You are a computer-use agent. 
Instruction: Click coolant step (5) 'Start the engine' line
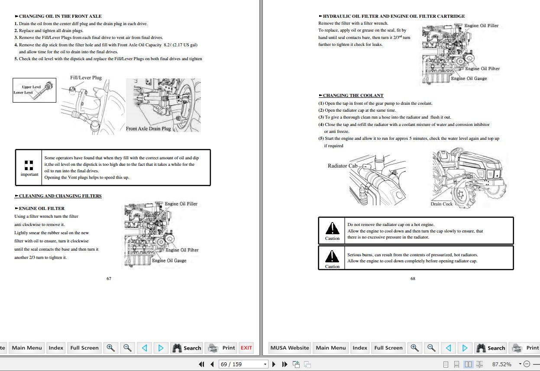[x=409, y=139]
